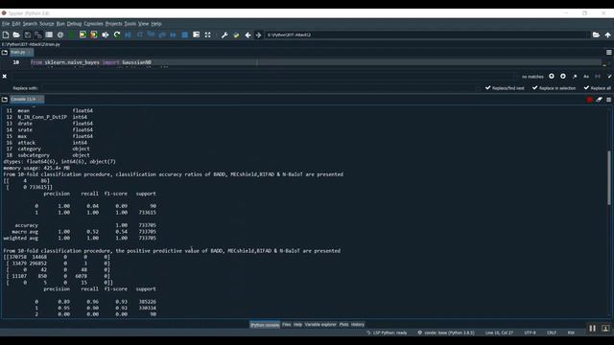Save the current file
Image resolution: width=614 pixels, height=345 pixels.
pos(28,34)
